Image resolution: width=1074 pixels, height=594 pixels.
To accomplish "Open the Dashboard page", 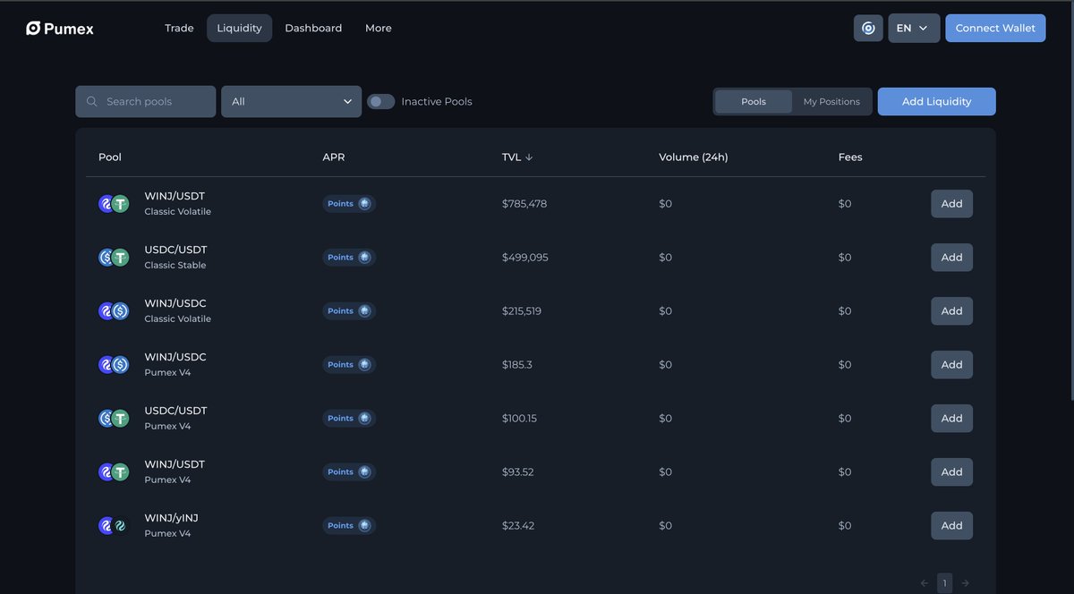I will (313, 28).
